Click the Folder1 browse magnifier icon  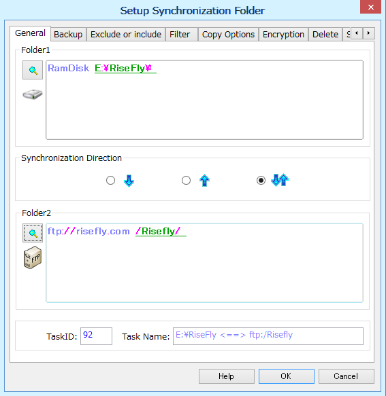click(33, 70)
